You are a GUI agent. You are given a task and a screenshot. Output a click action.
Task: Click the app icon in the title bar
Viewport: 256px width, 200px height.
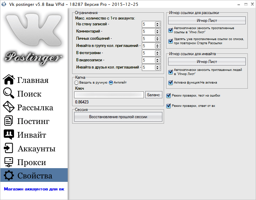[4, 4]
